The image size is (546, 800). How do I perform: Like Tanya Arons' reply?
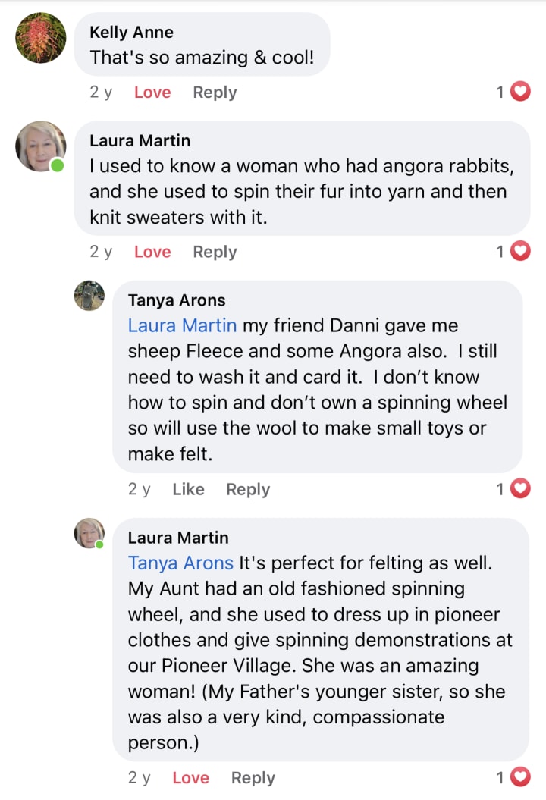188,490
